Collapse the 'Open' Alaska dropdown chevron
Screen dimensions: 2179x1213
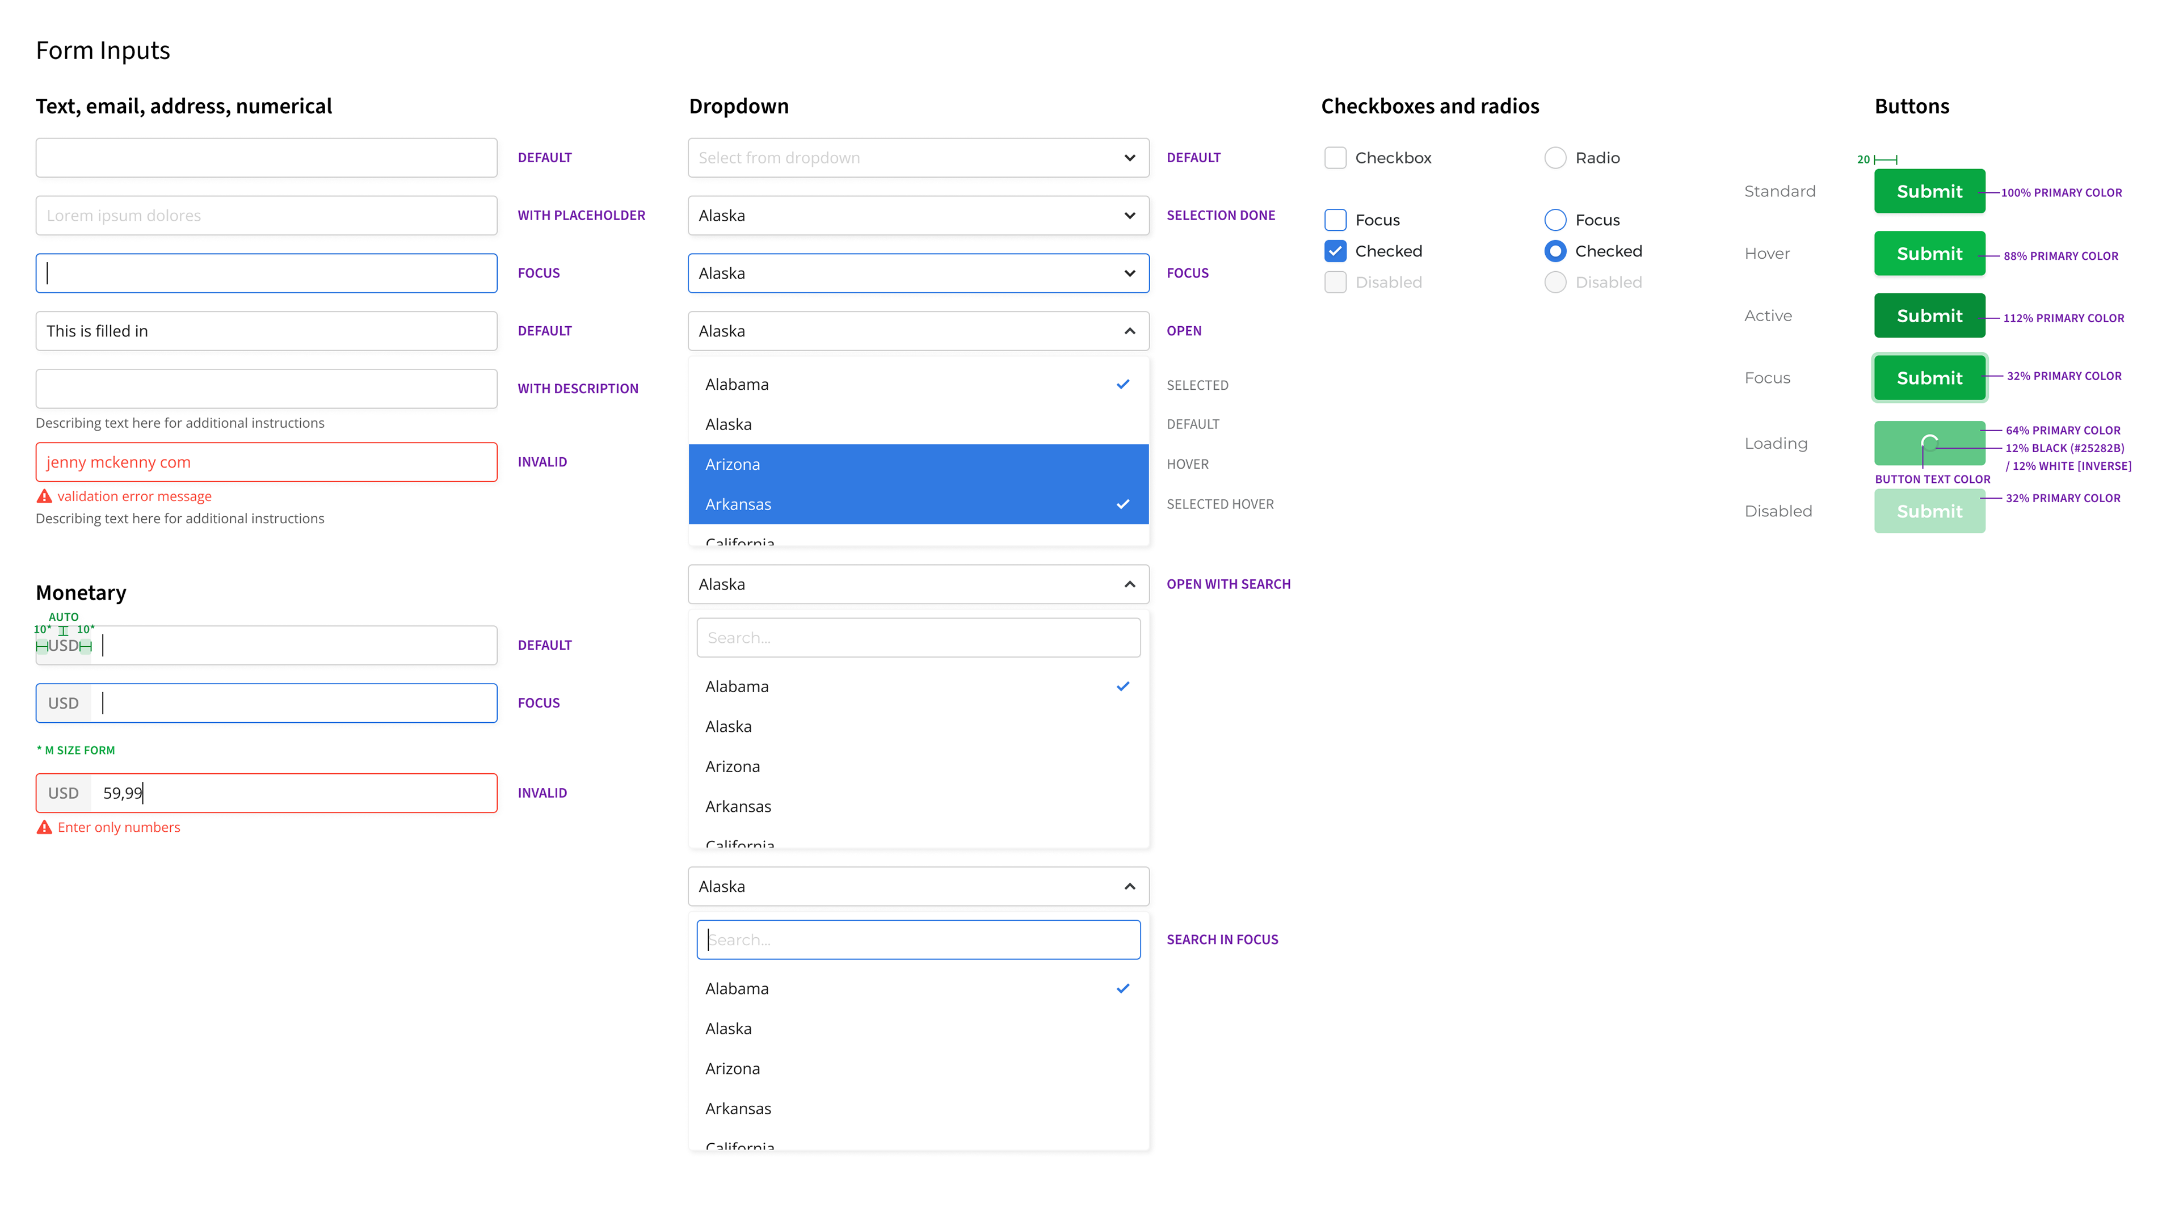pos(1129,331)
